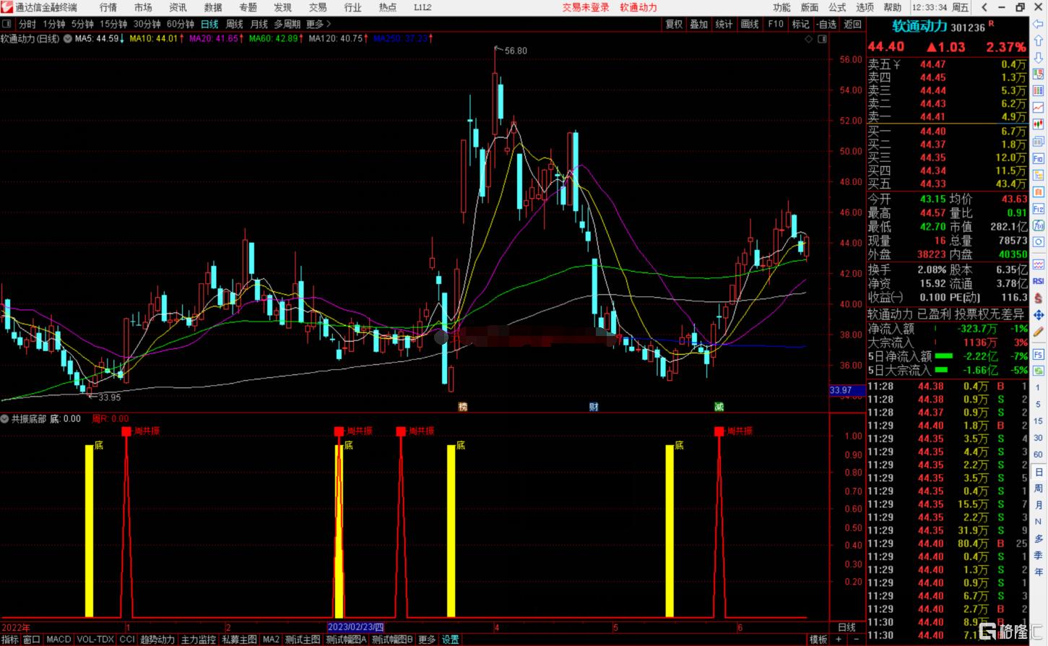Viewport: 1048px width, 646px height.
Task: Click the 财 marker on the chart axis
Action: pyautogui.click(x=594, y=407)
